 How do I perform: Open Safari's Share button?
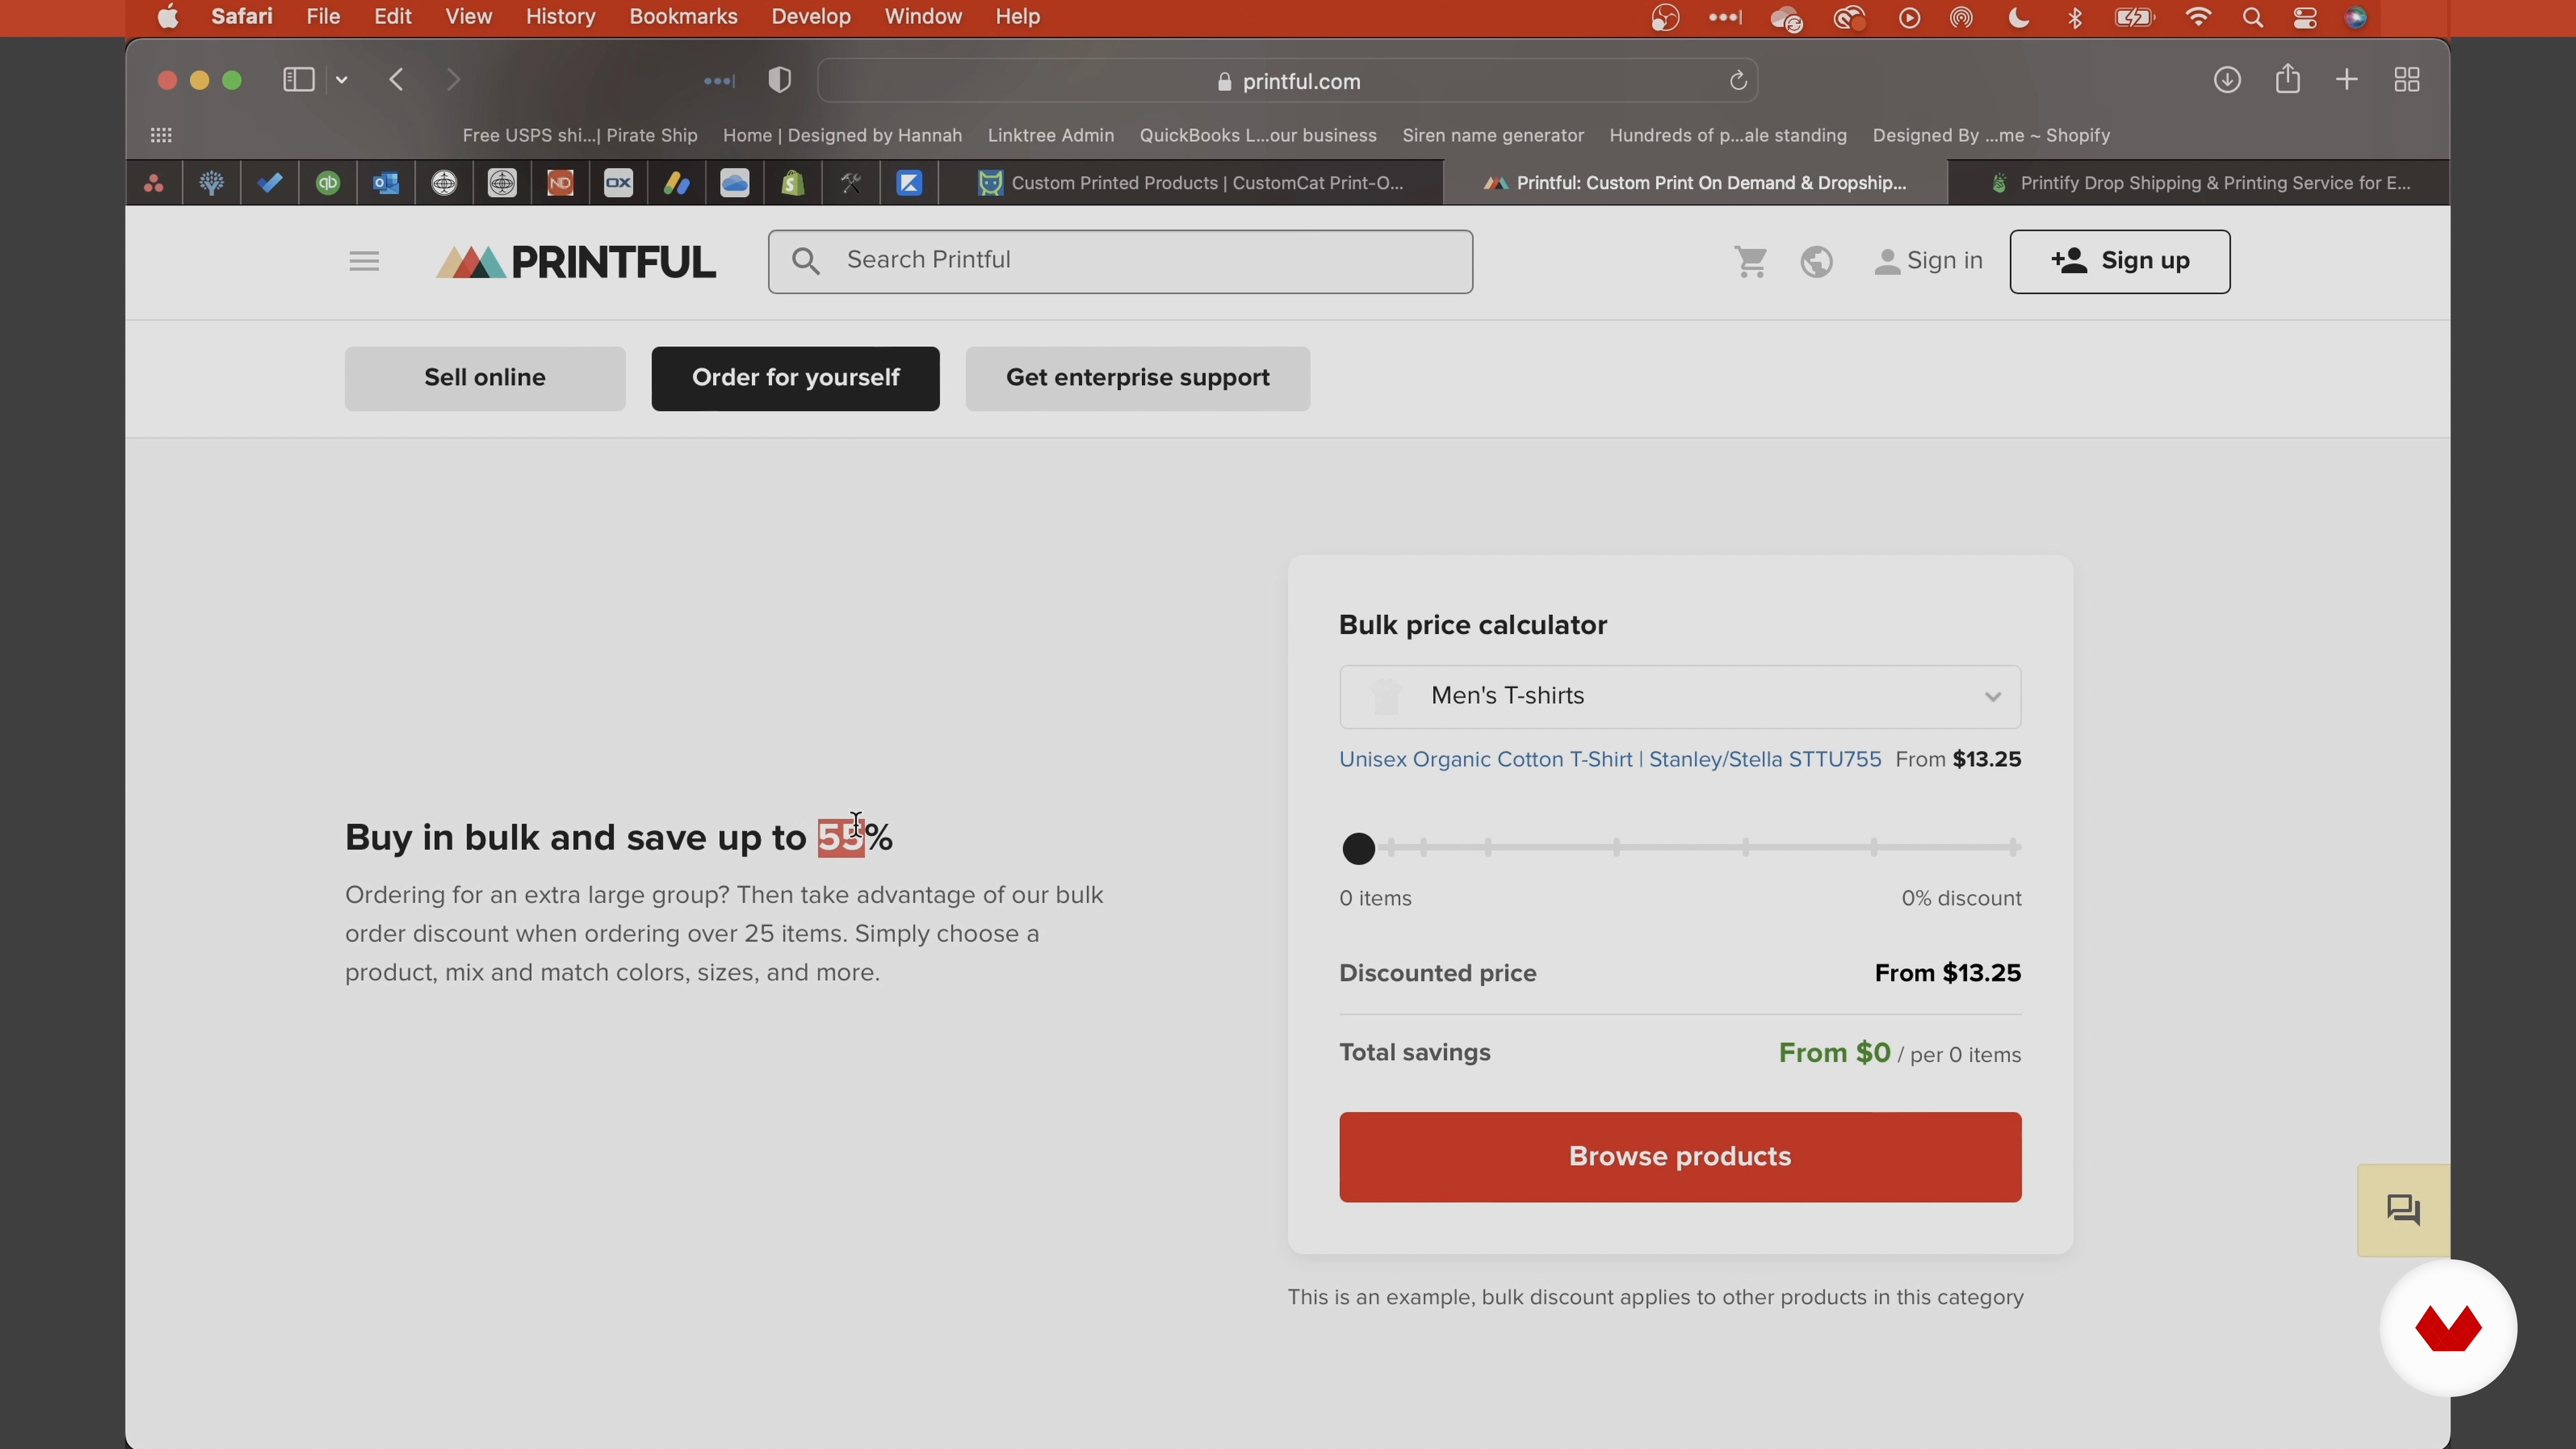(x=2288, y=79)
